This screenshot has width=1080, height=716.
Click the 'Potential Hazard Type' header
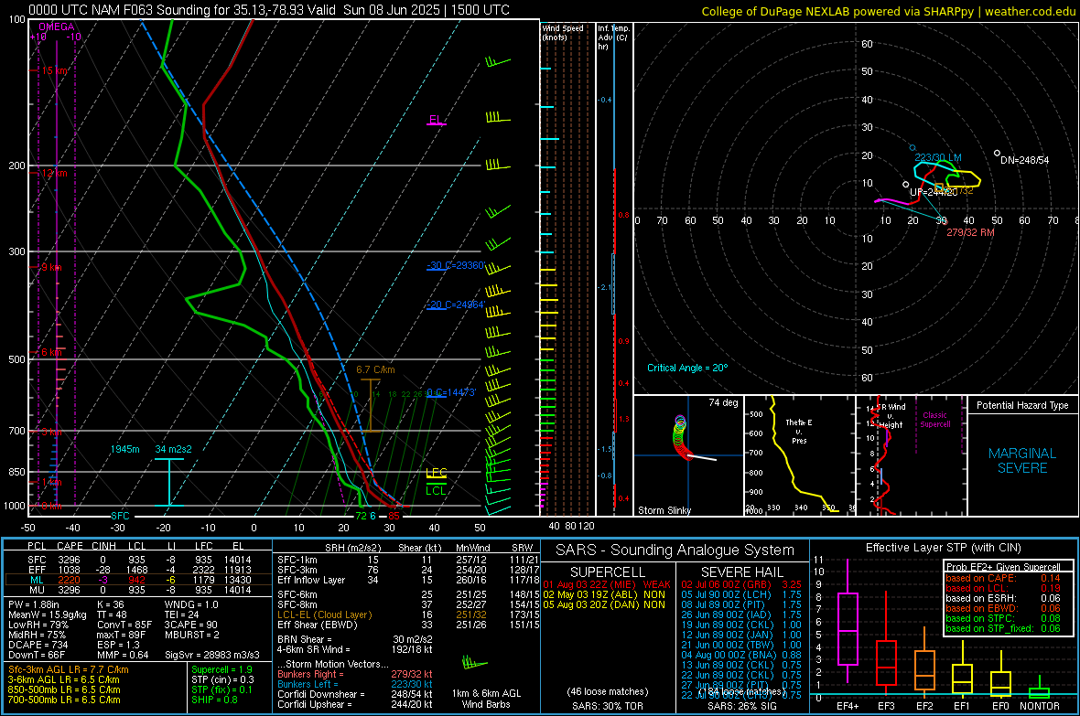1022,405
